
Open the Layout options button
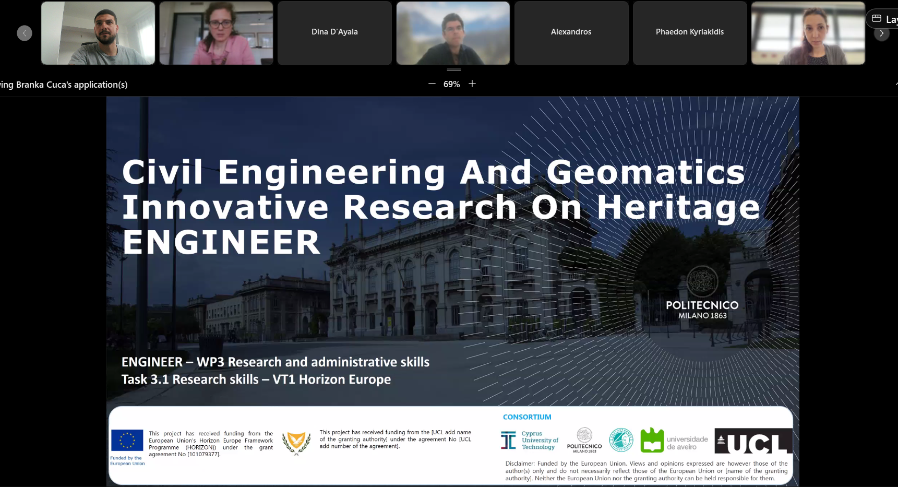tap(884, 19)
